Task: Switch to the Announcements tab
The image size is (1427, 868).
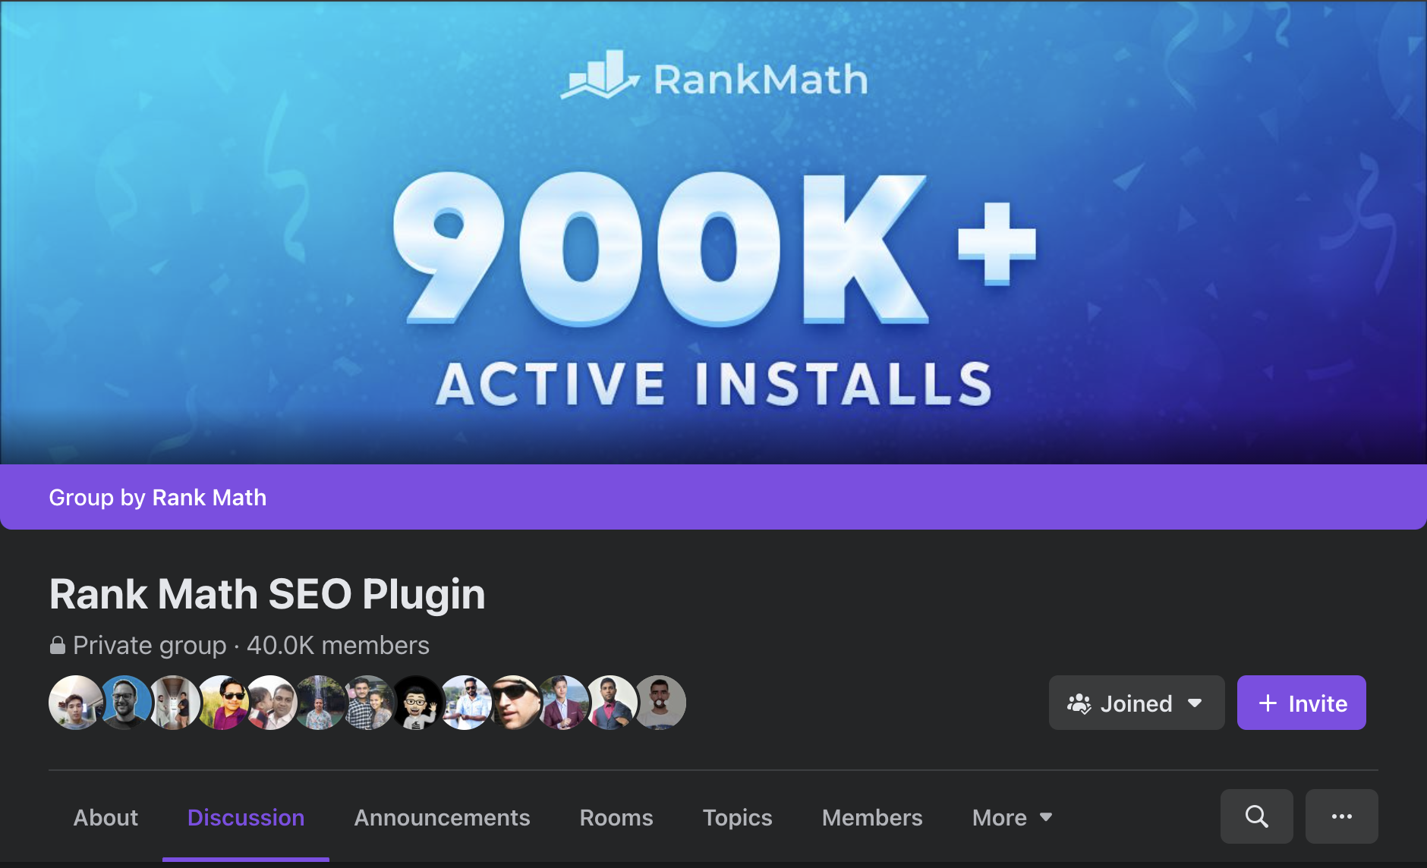Action: (x=442, y=817)
